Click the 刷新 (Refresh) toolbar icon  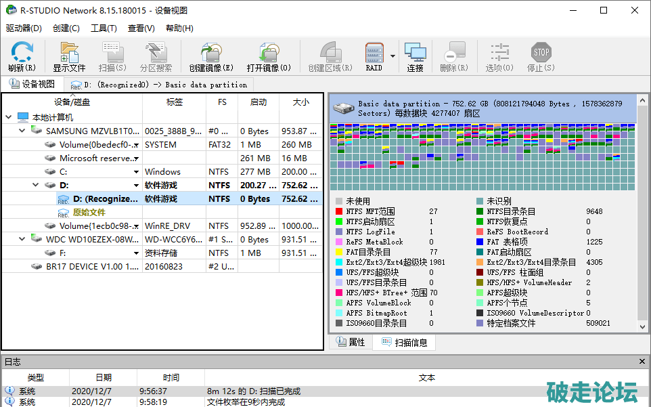[22, 56]
